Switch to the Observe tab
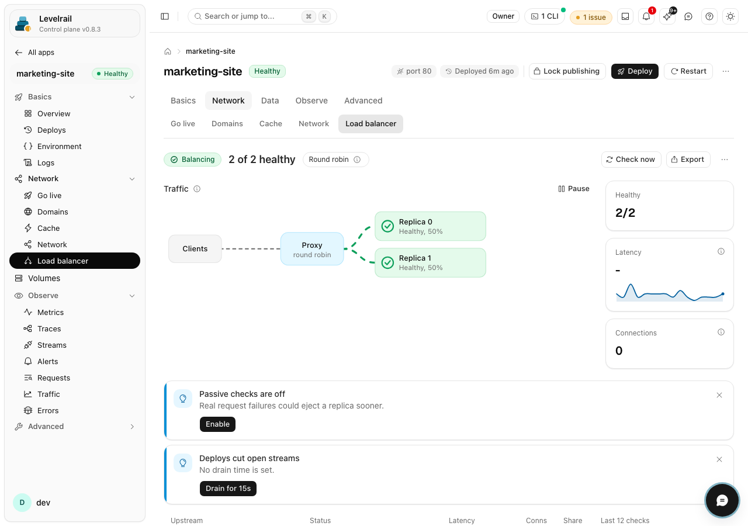This screenshot has width=748, height=526. (311, 101)
